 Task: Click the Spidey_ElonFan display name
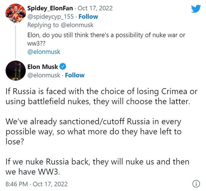click(x=50, y=8)
